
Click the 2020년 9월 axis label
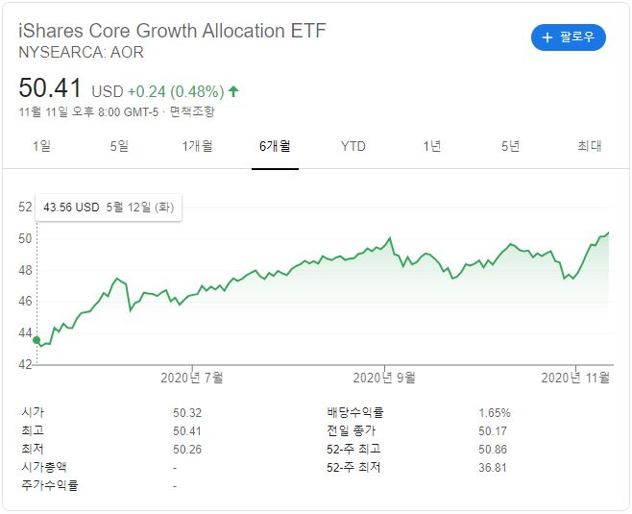384,378
